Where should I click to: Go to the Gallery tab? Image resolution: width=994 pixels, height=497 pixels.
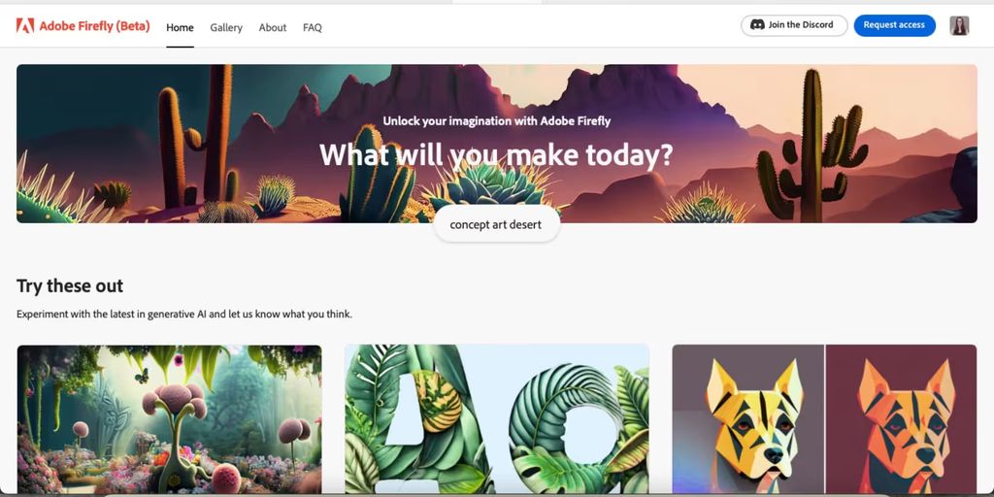(226, 27)
